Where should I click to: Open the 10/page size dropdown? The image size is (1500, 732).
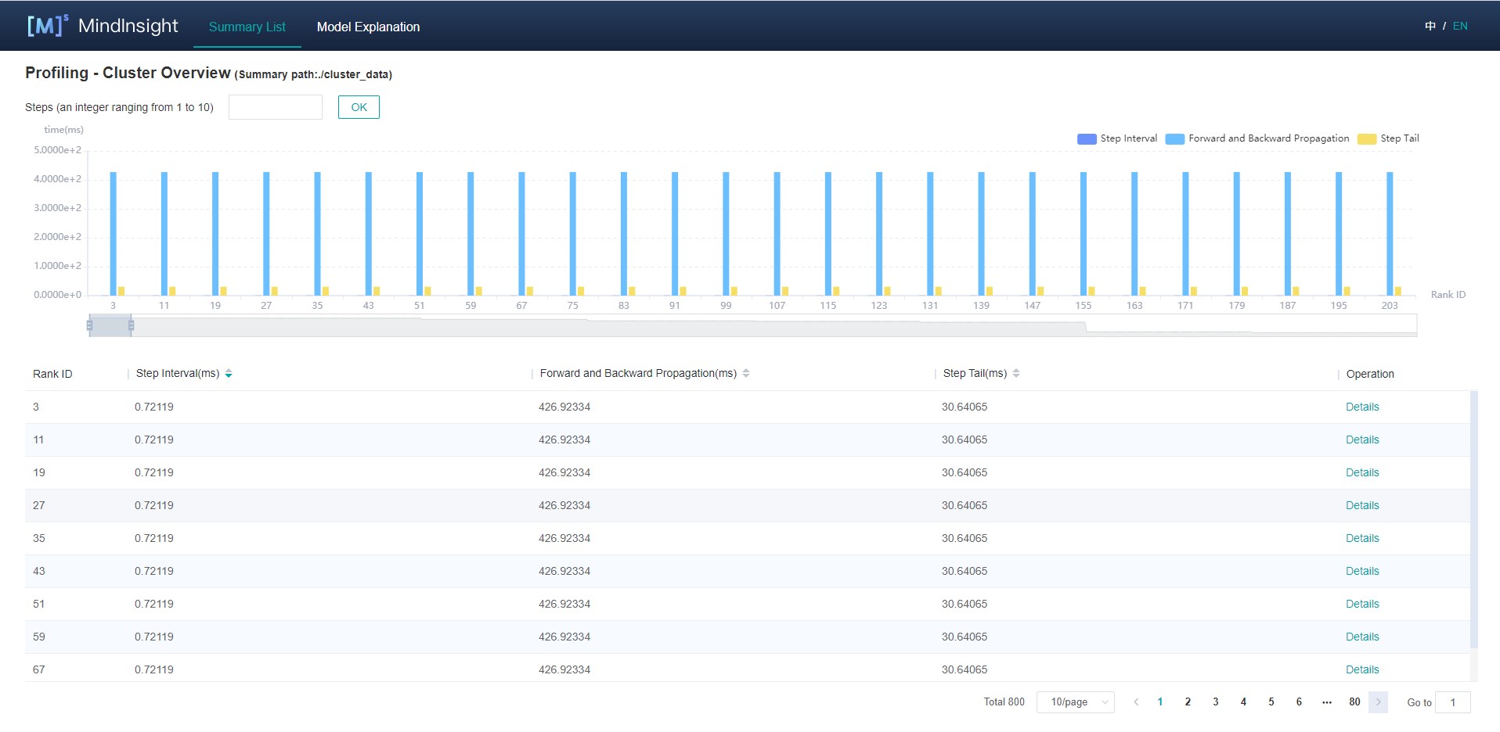click(1076, 702)
